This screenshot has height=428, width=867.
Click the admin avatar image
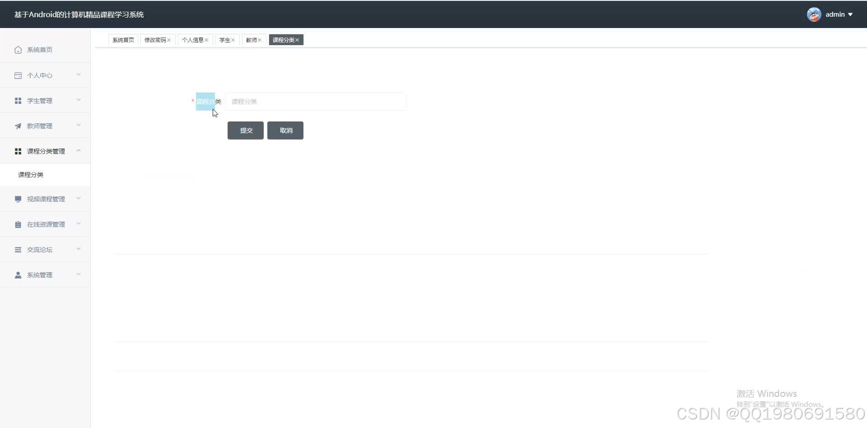tap(814, 14)
